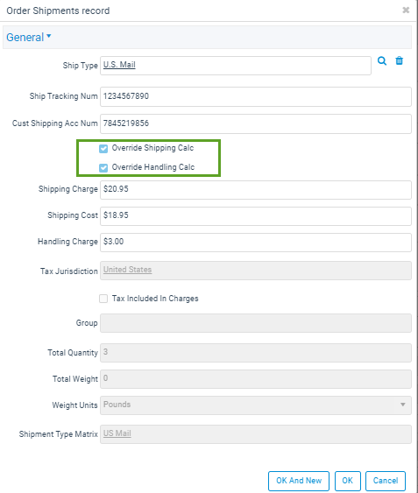Edit the Handling Charge field

[x=256, y=242]
